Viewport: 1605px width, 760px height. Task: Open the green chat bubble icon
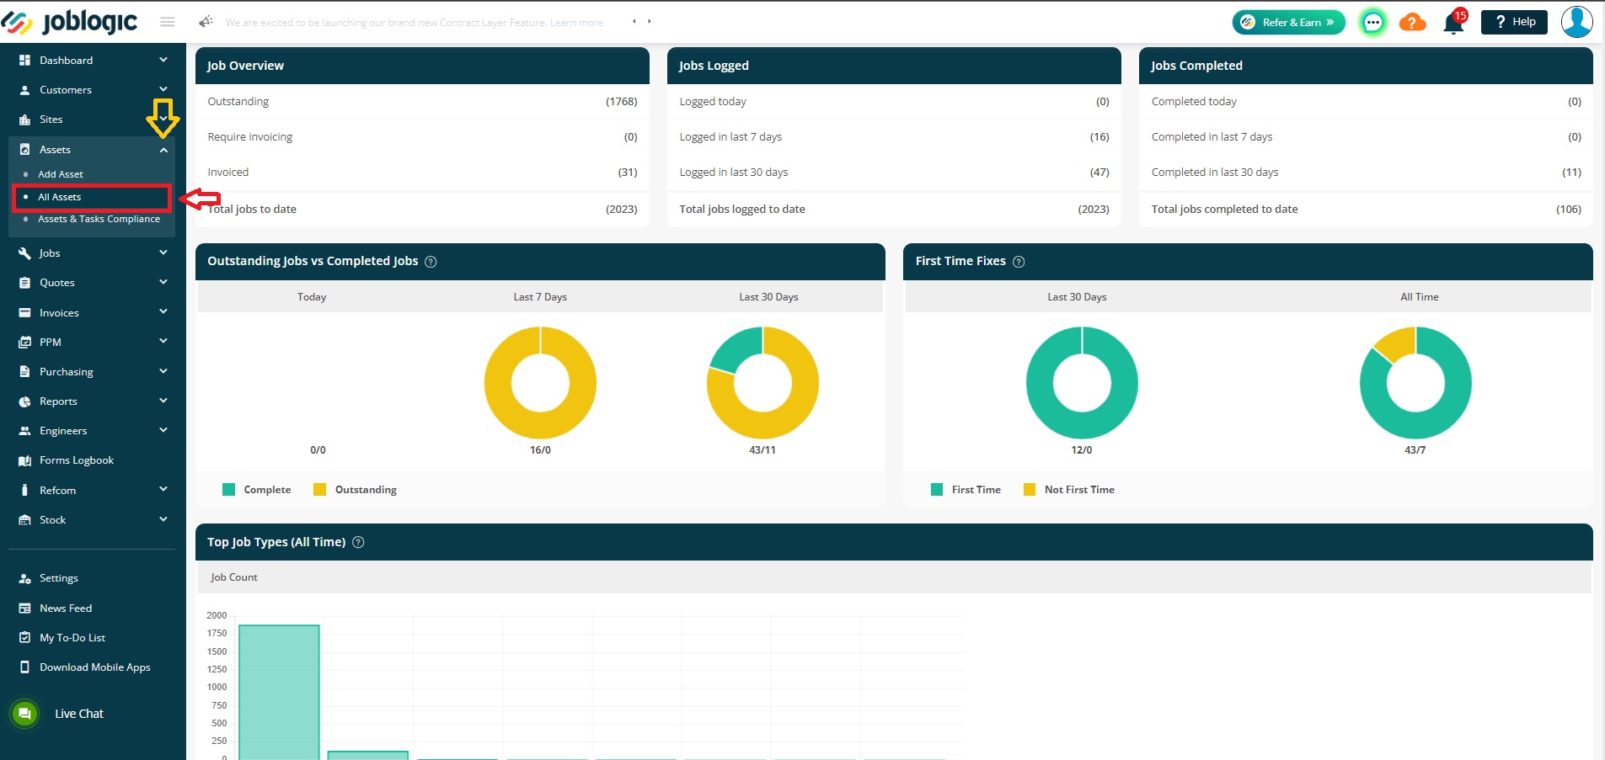pyautogui.click(x=1372, y=23)
